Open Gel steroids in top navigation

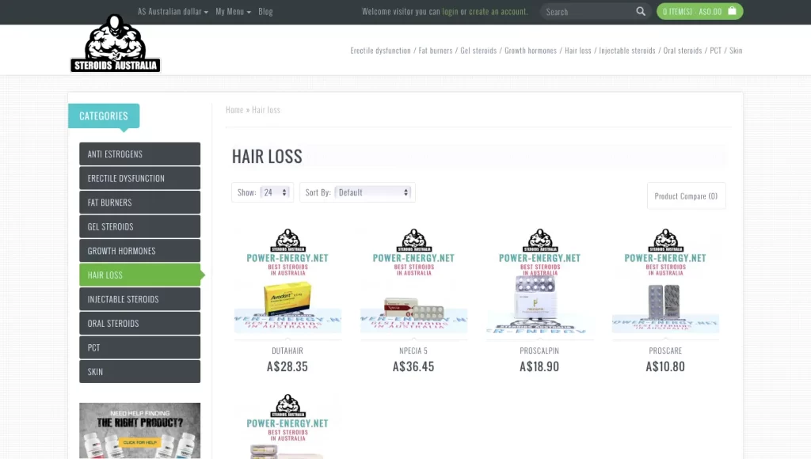pyautogui.click(x=478, y=51)
